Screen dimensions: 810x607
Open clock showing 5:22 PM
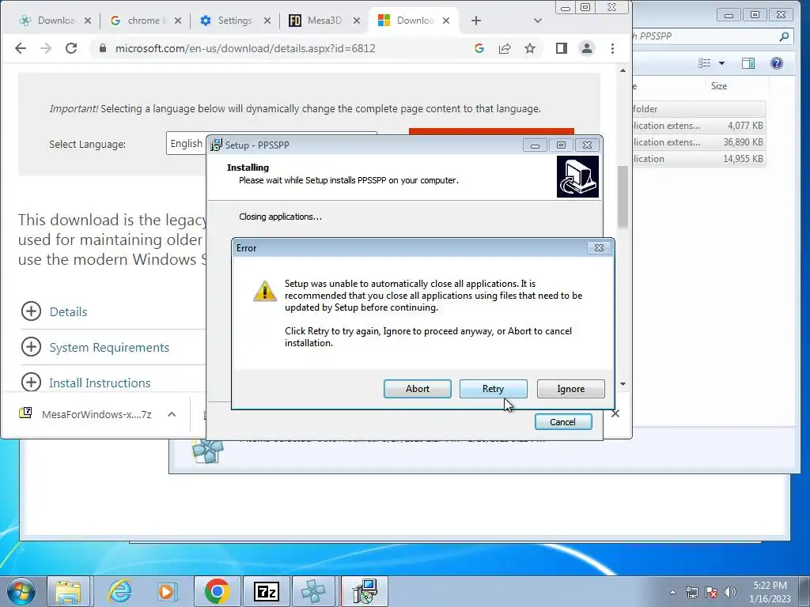[770, 592]
